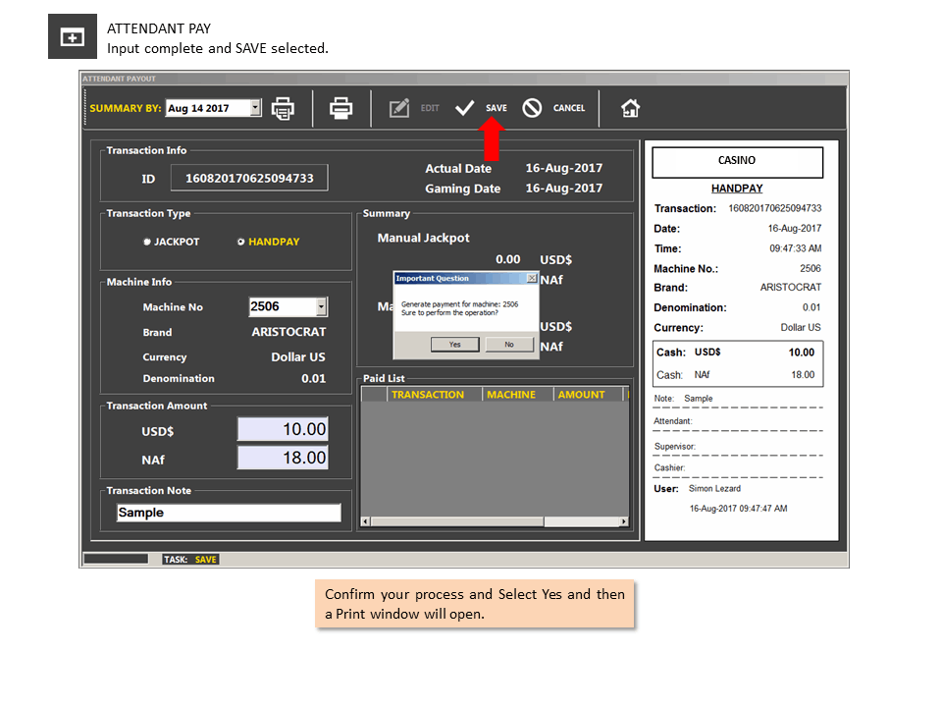Click receipt time '09:47:33 AM'
The height and width of the screenshot is (707, 942).
click(796, 248)
